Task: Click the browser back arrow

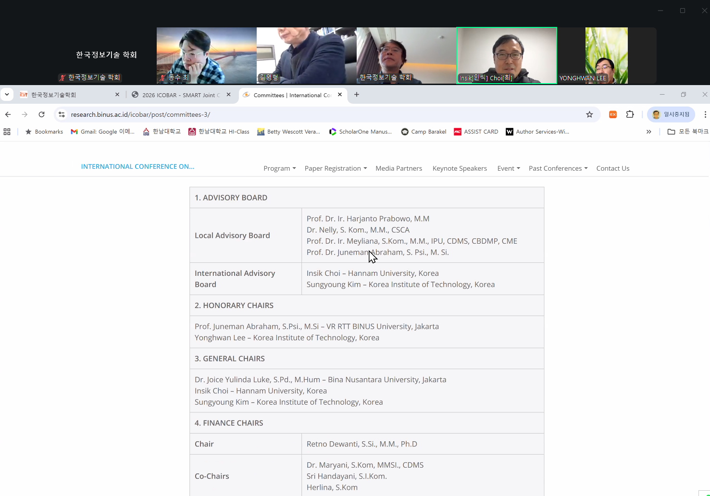Action: [8, 114]
